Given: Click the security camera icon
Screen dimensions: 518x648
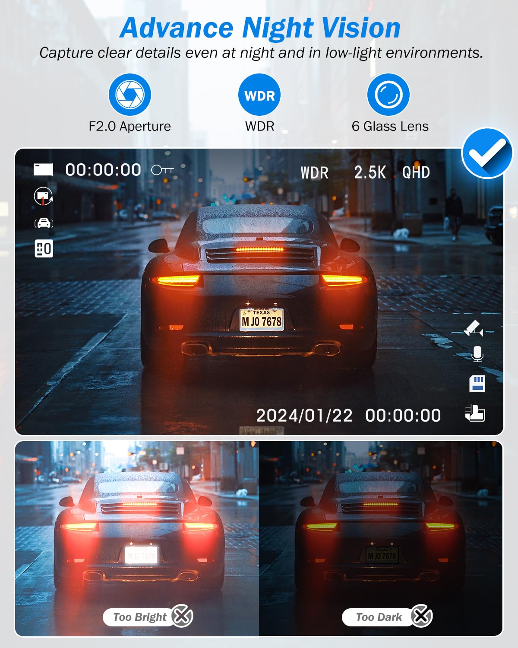Looking at the screenshot, I should 474,328.
